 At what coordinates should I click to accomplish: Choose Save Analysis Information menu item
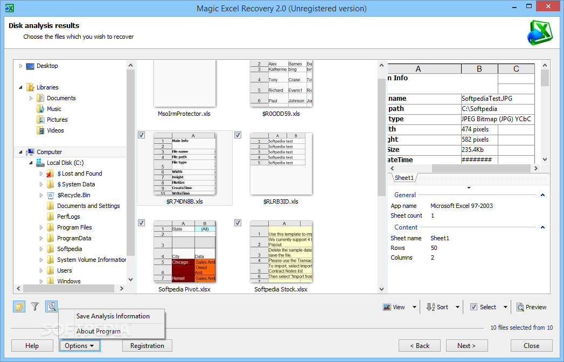pos(112,316)
